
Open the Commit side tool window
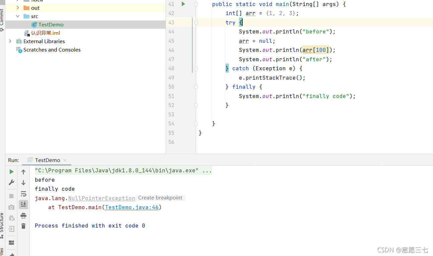pos(2,19)
